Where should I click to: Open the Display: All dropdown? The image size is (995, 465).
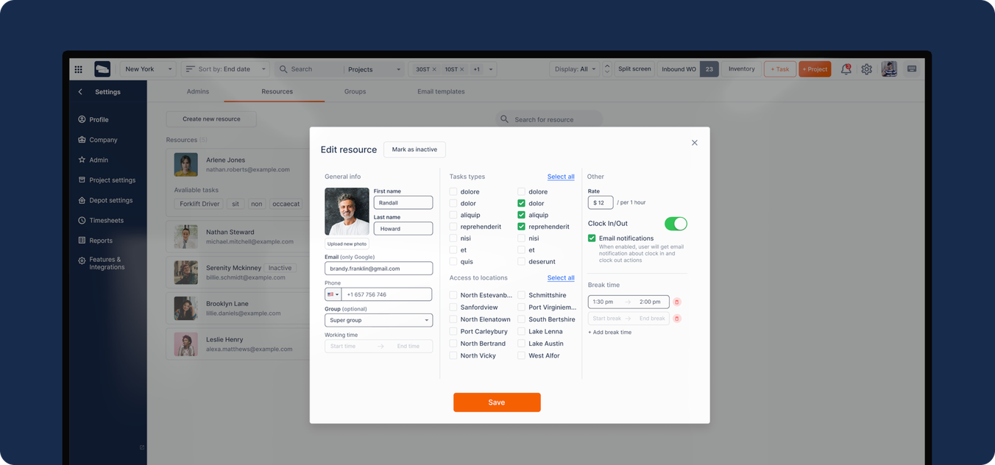click(x=576, y=69)
